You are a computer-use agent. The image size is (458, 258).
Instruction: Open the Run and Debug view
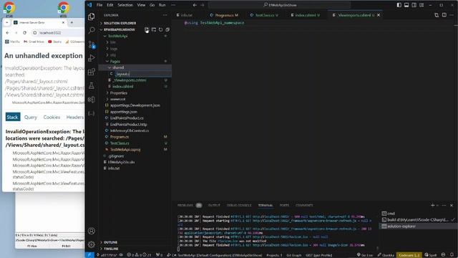(92, 58)
